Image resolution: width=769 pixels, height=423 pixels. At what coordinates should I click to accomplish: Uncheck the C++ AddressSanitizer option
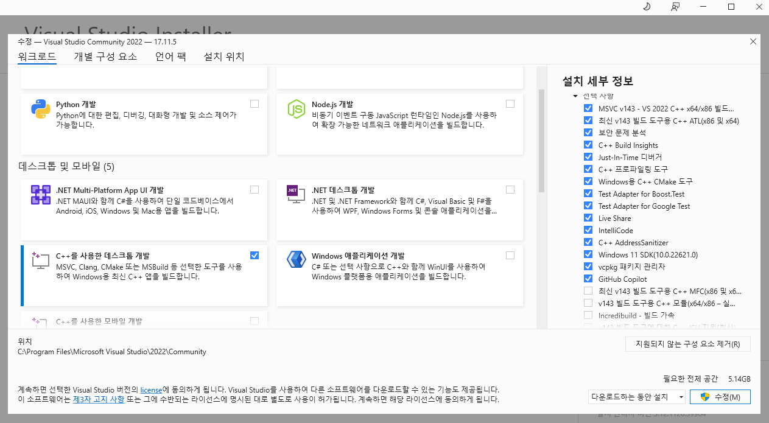click(x=588, y=242)
